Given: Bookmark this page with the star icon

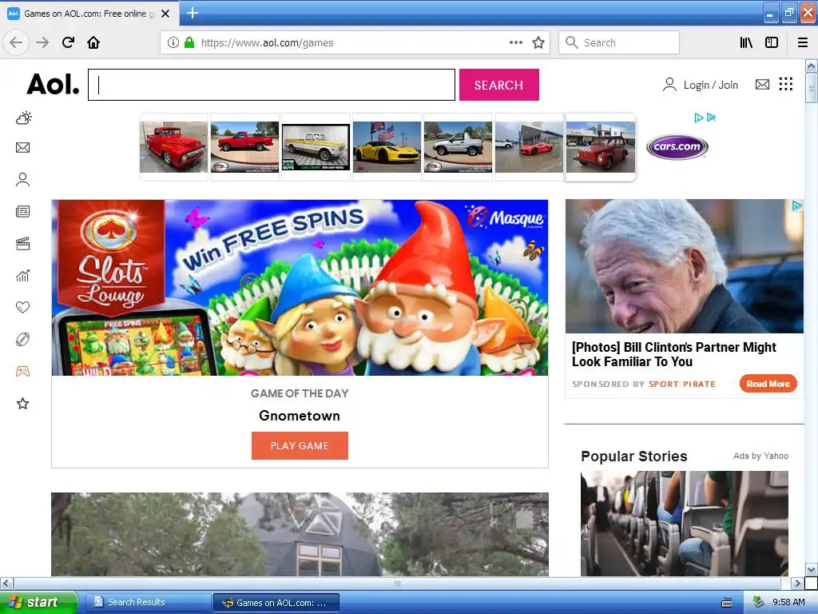Looking at the screenshot, I should 538,42.
